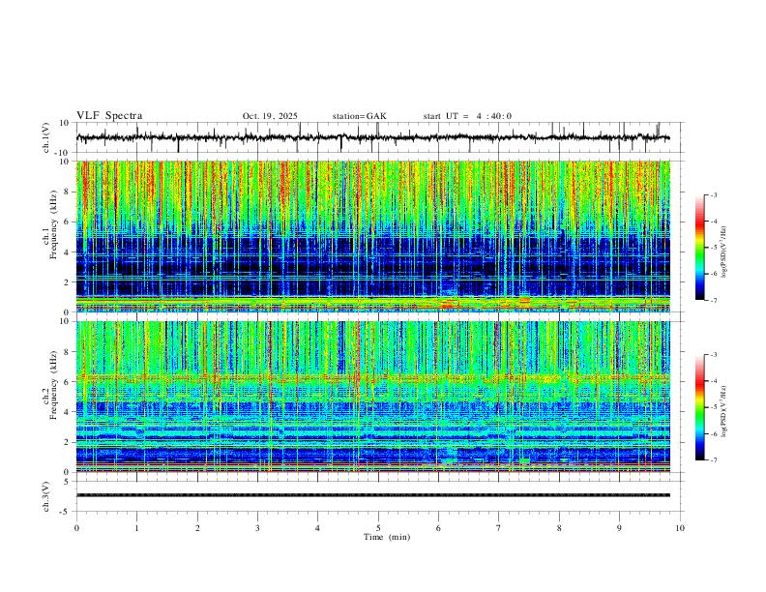Click the time axis tick label "1"
766x592 pixels.
click(137, 528)
